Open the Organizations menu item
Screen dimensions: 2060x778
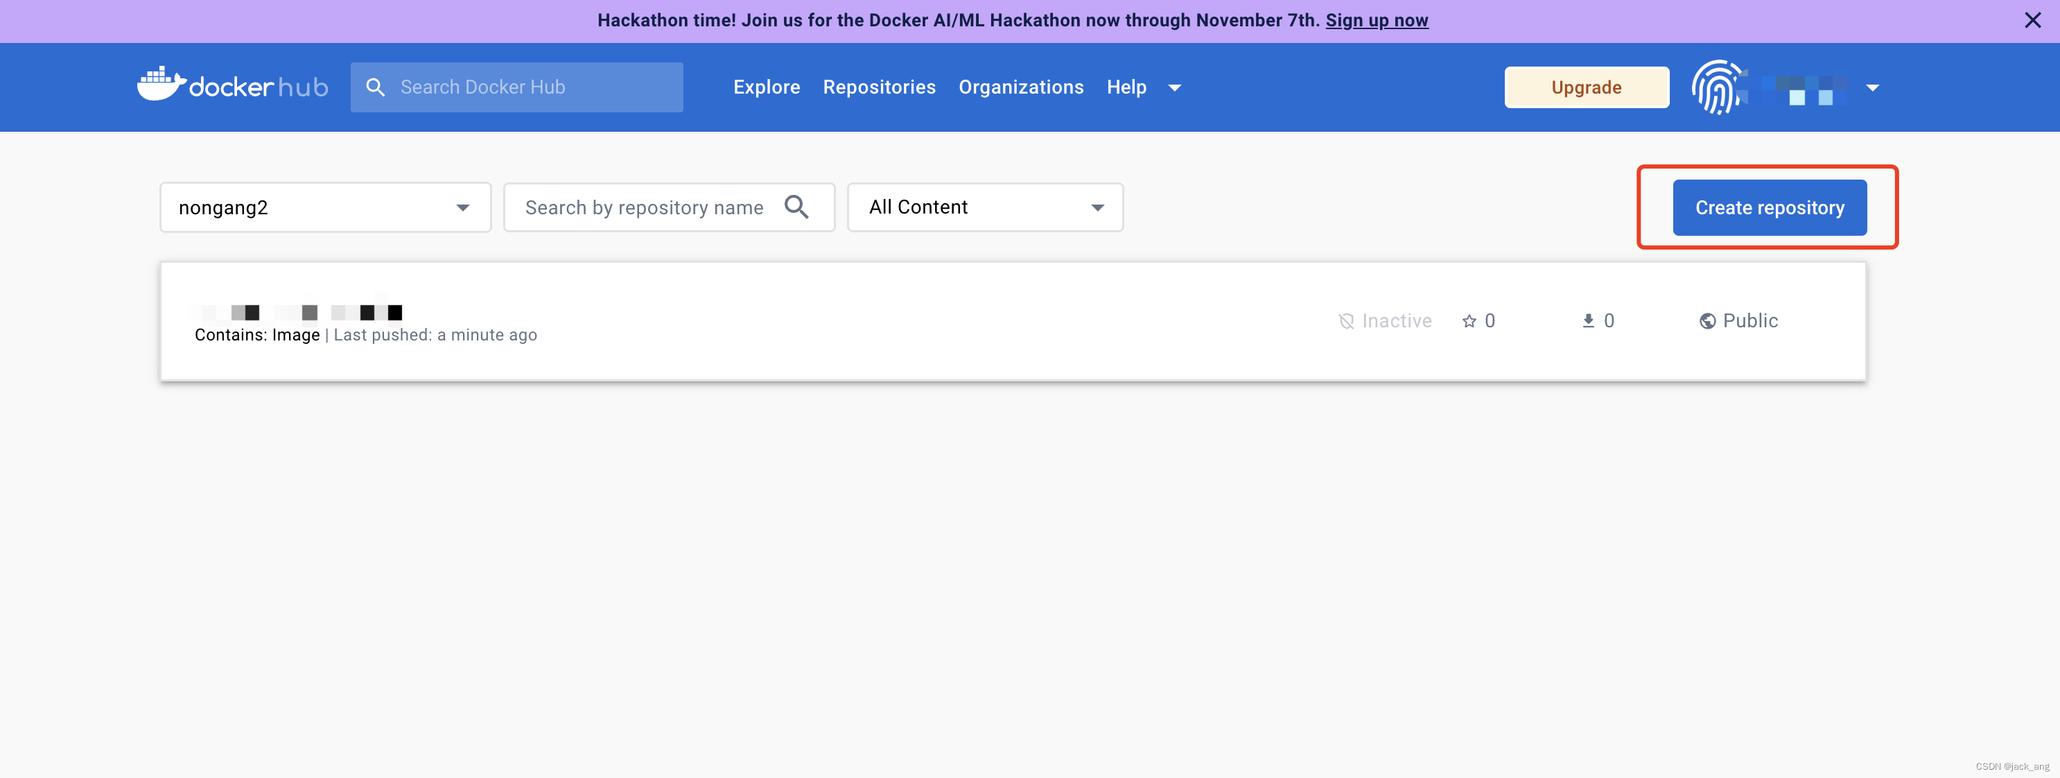pyautogui.click(x=1020, y=87)
